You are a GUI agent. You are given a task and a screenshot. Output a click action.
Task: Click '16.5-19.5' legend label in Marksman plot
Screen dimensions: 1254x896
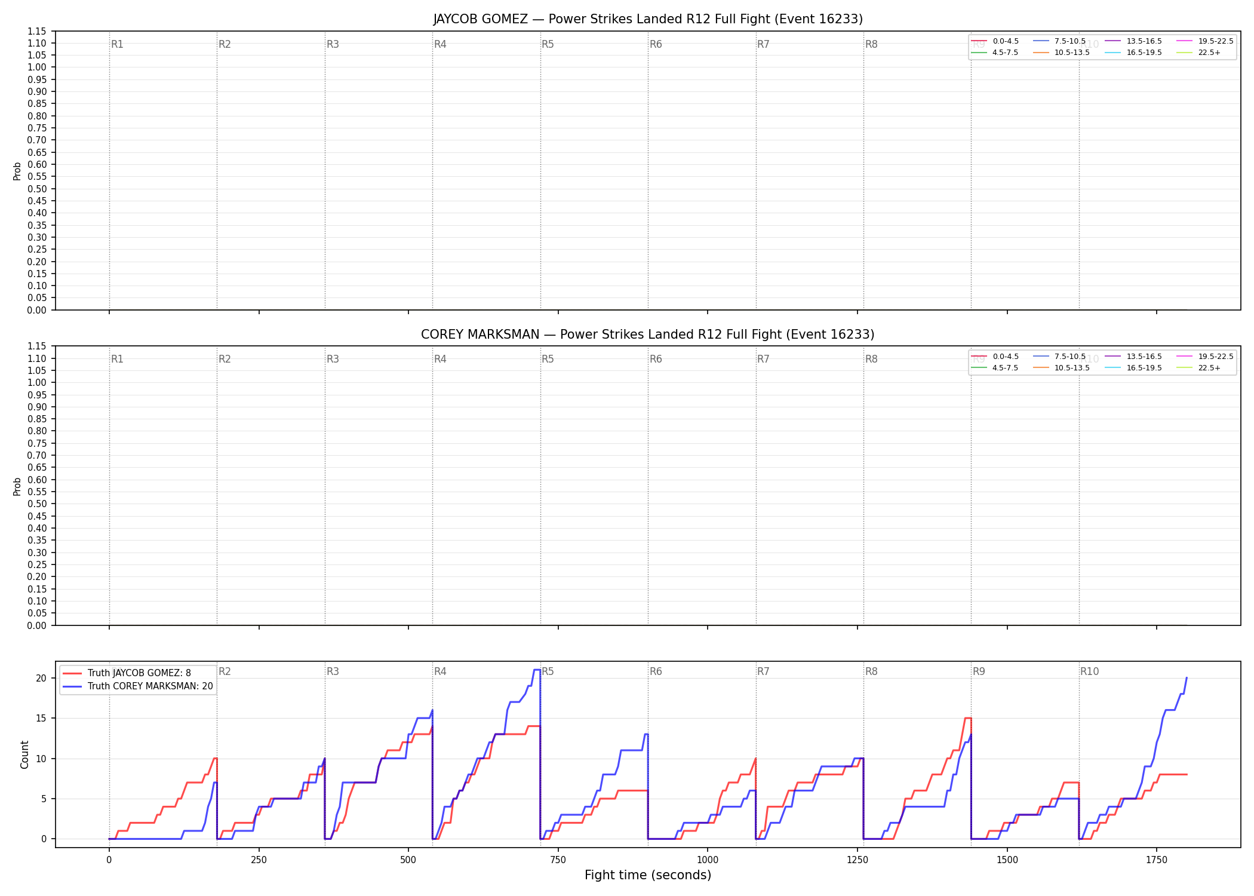tap(1144, 368)
